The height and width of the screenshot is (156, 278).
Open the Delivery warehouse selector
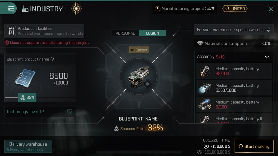coord(28,146)
